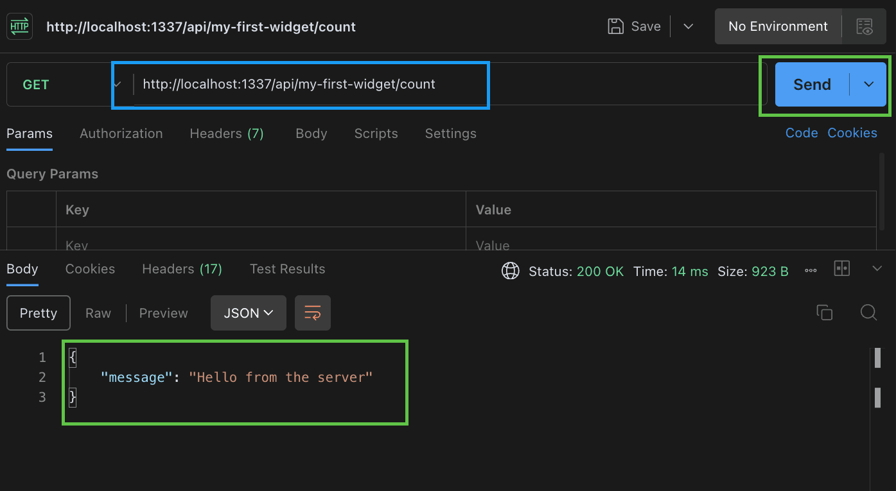This screenshot has width=896, height=491.
Task: Click the network globe icon near Status
Action: tap(510, 271)
